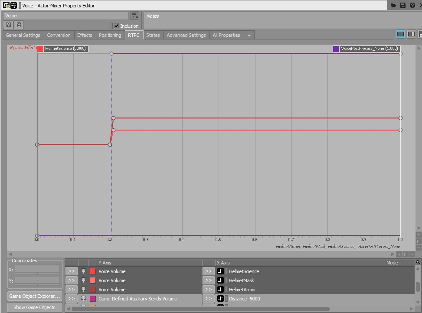Open X Axis selector next to Distance_6000
Viewport: 422px width, 313px height.
click(209, 299)
